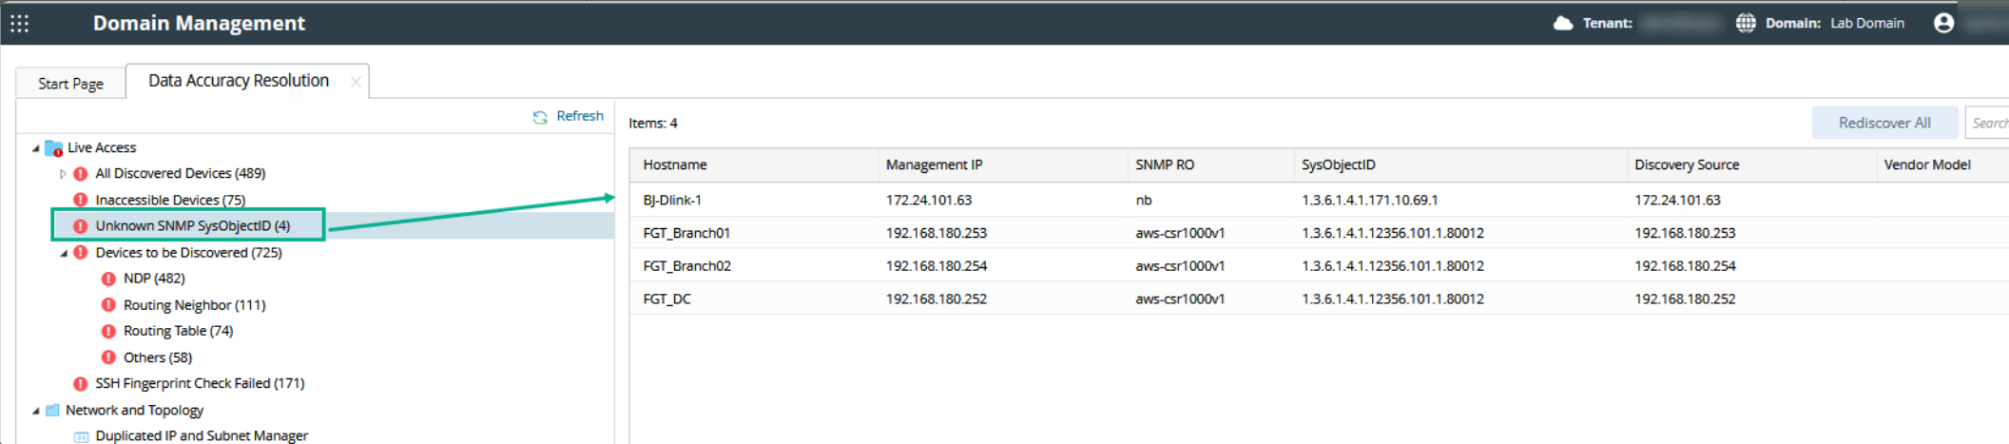The image size is (2009, 444).
Task: Switch to the Start Page tab
Action: click(x=70, y=84)
